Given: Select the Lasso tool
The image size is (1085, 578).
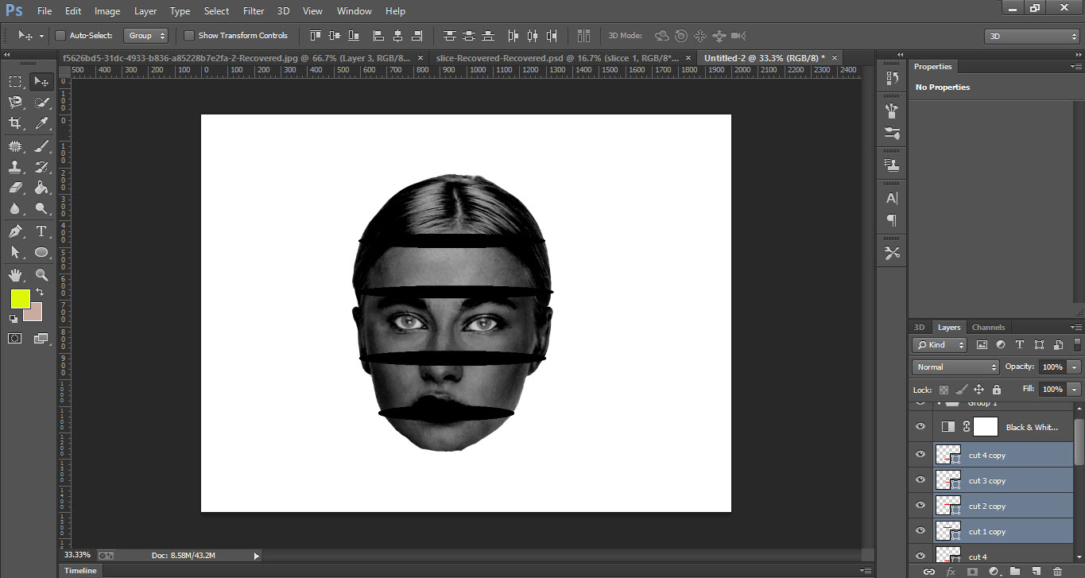Looking at the screenshot, I should (x=15, y=103).
